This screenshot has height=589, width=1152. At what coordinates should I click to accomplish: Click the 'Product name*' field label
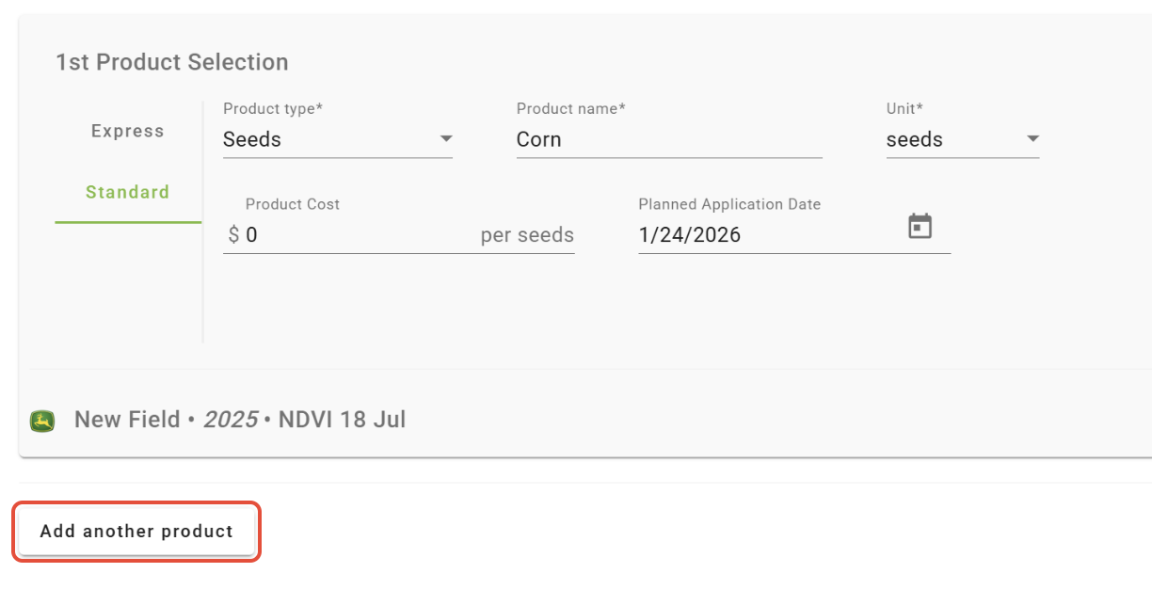pyautogui.click(x=571, y=109)
